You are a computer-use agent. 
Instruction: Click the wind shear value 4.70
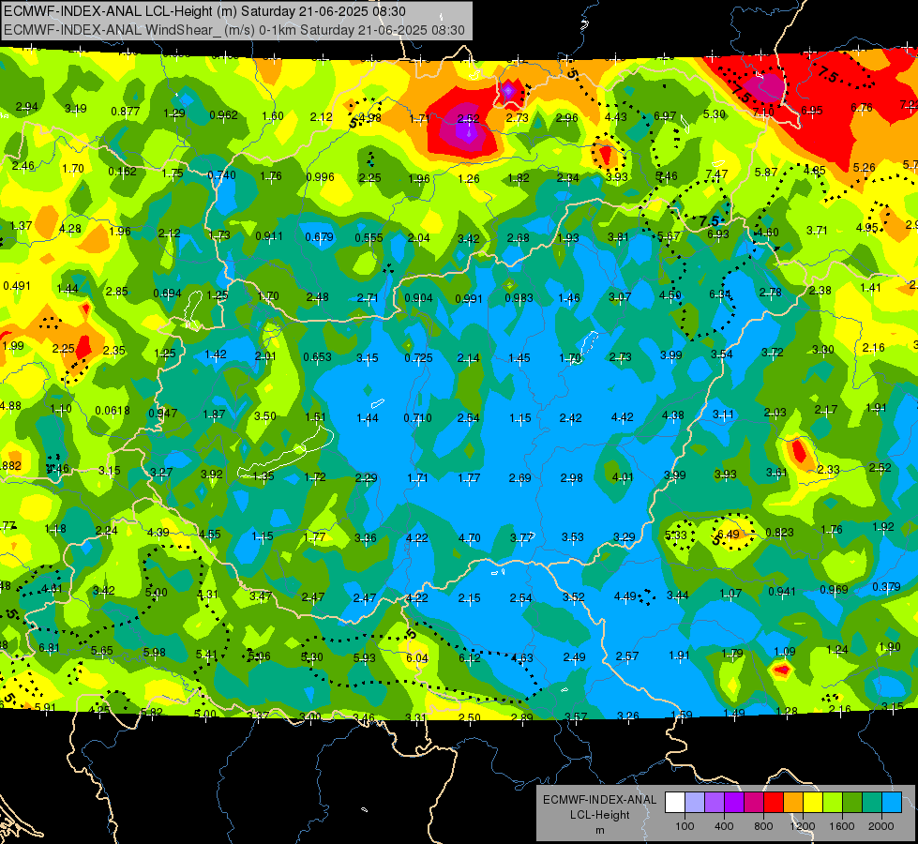click(469, 537)
